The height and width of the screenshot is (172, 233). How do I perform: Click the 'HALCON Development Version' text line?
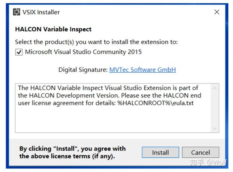tap(110, 95)
